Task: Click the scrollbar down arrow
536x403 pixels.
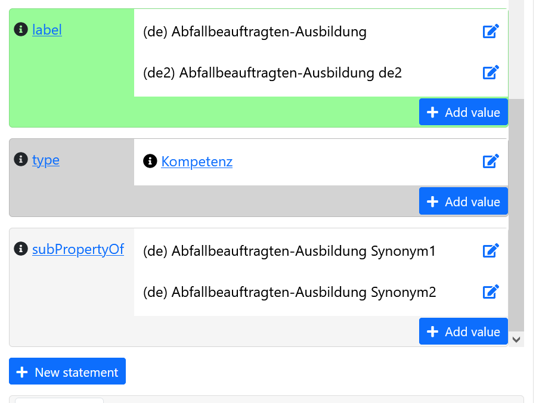Action: pos(516,339)
